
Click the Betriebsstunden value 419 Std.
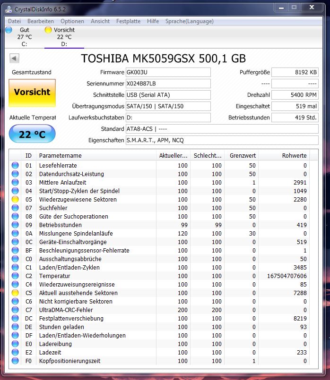[x=295, y=118]
